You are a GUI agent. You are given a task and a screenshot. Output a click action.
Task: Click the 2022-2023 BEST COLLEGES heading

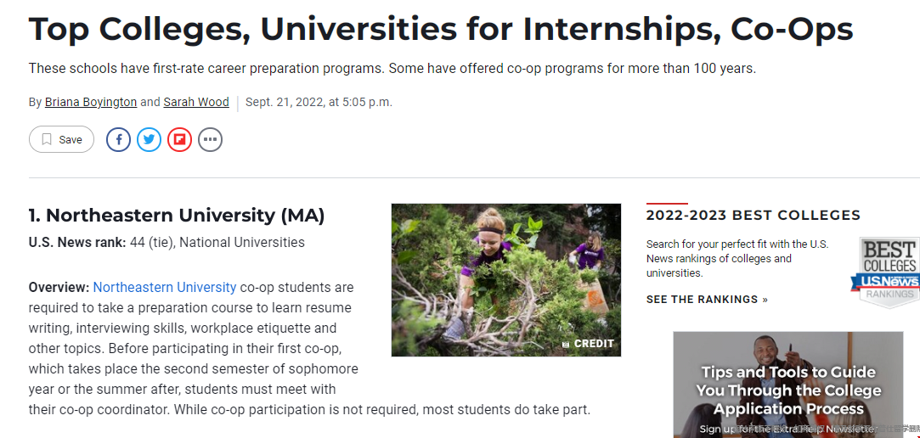point(753,216)
